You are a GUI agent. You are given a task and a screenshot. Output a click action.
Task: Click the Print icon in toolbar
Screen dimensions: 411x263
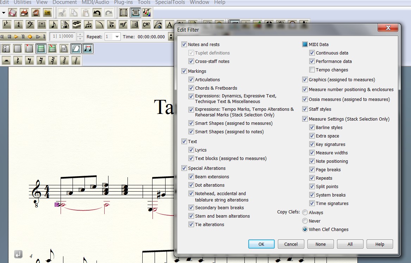point(24,13)
